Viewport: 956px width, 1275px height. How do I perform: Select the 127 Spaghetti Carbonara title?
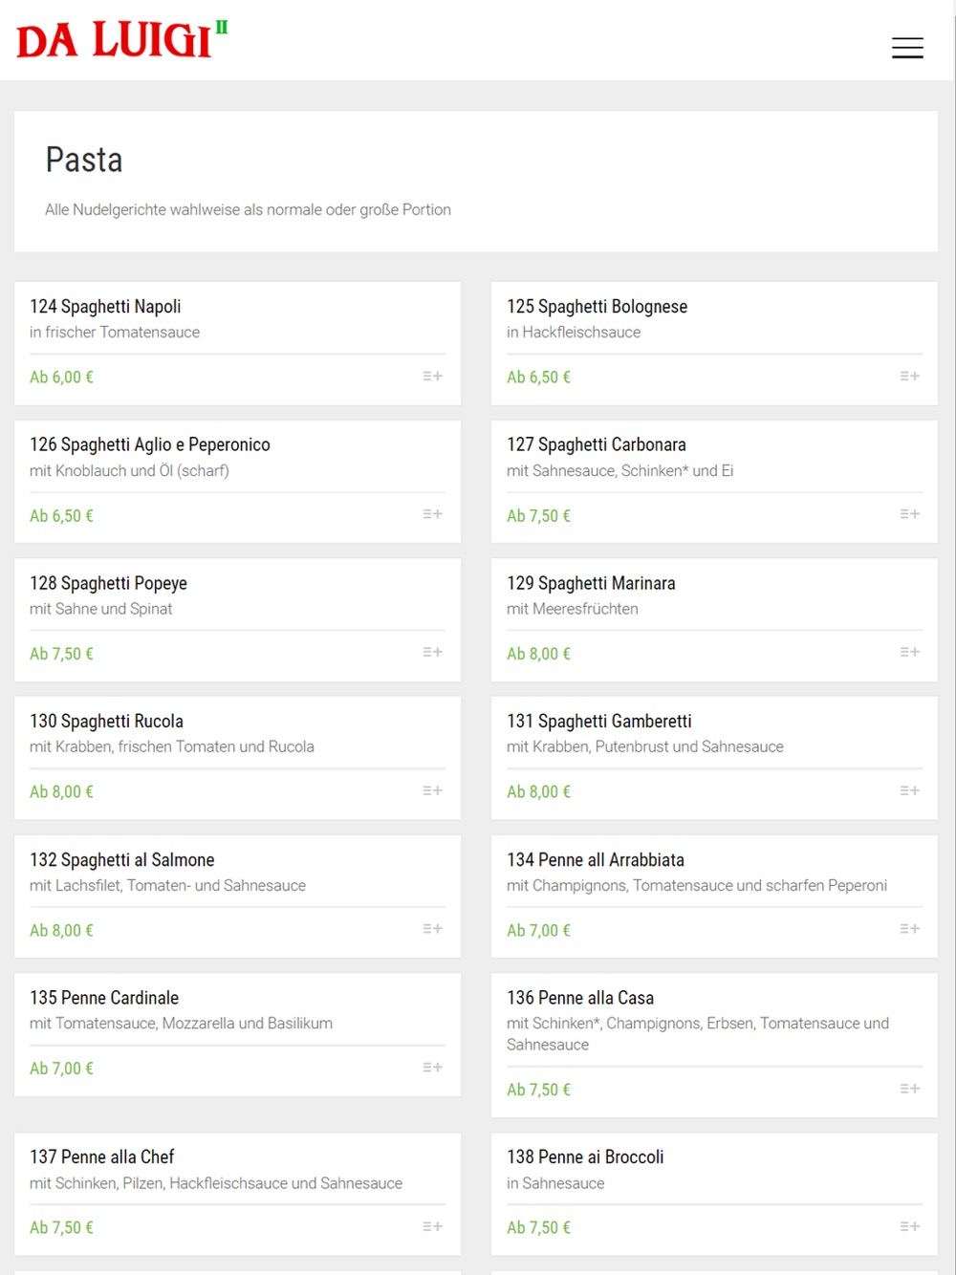tap(596, 444)
